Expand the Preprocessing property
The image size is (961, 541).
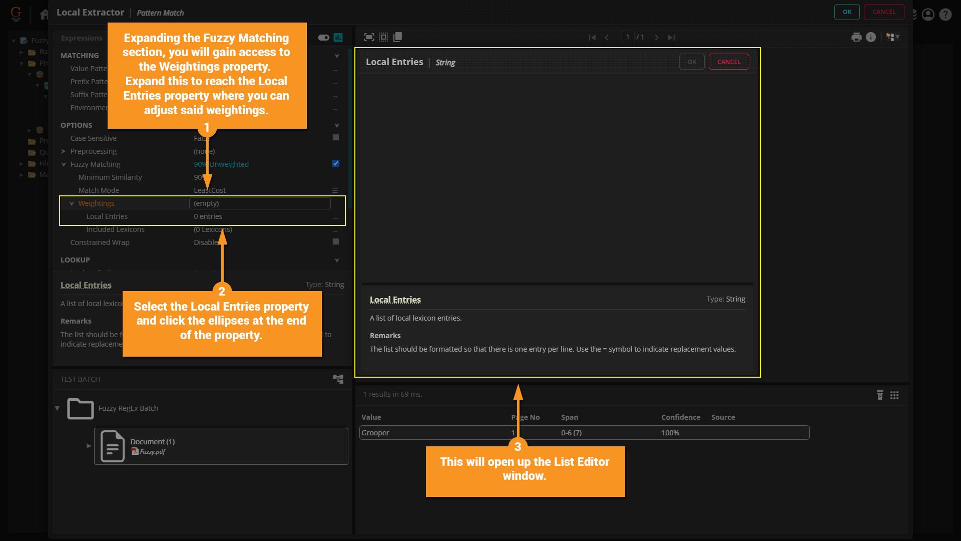point(64,151)
